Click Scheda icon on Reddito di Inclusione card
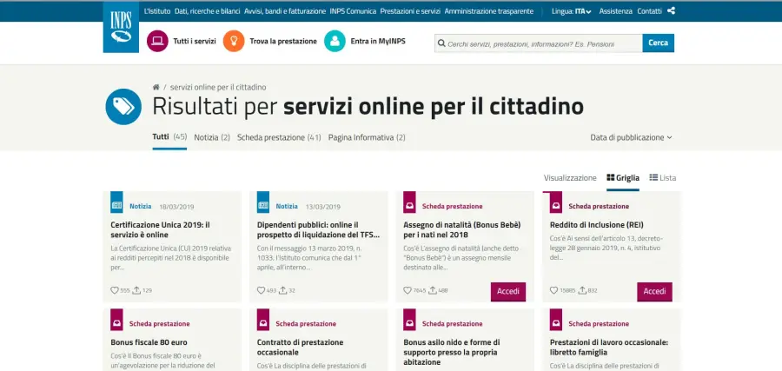Screen dimensions: 782x371 pyautogui.click(x=556, y=202)
